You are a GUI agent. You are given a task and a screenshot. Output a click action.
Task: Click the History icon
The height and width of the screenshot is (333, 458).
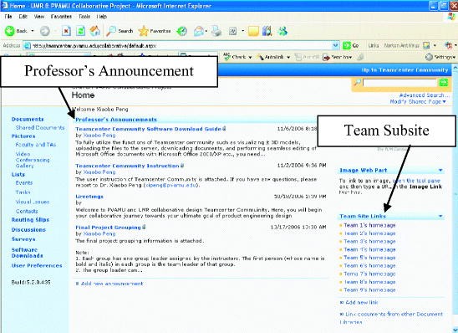tap(181, 31)
